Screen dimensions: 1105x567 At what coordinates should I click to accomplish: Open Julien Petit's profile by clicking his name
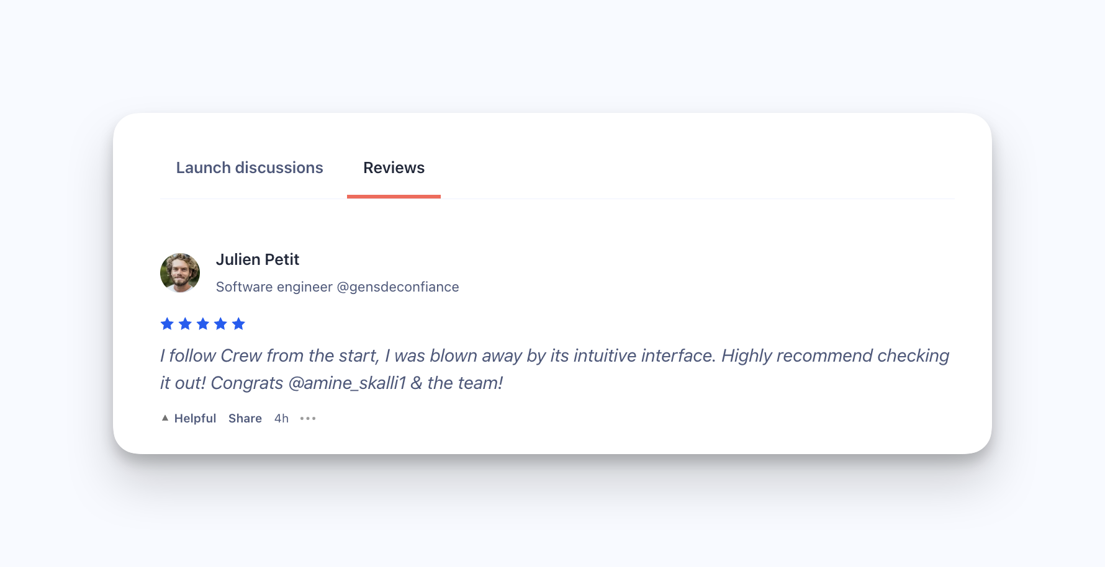point(258,259)
